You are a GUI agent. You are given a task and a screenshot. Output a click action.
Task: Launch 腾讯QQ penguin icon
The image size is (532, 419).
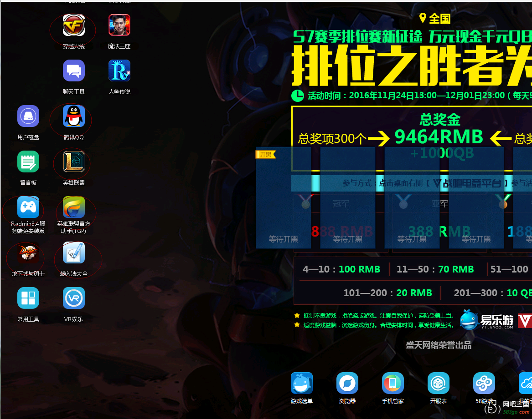[x=74, y=116]
